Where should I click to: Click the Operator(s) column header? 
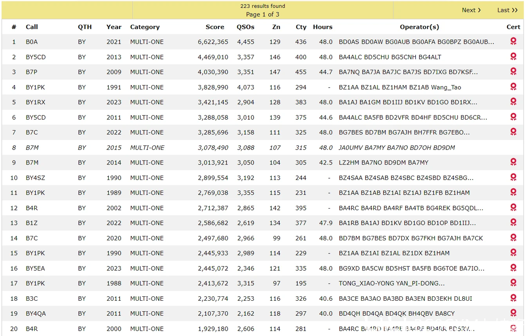[x=419, y=27]
